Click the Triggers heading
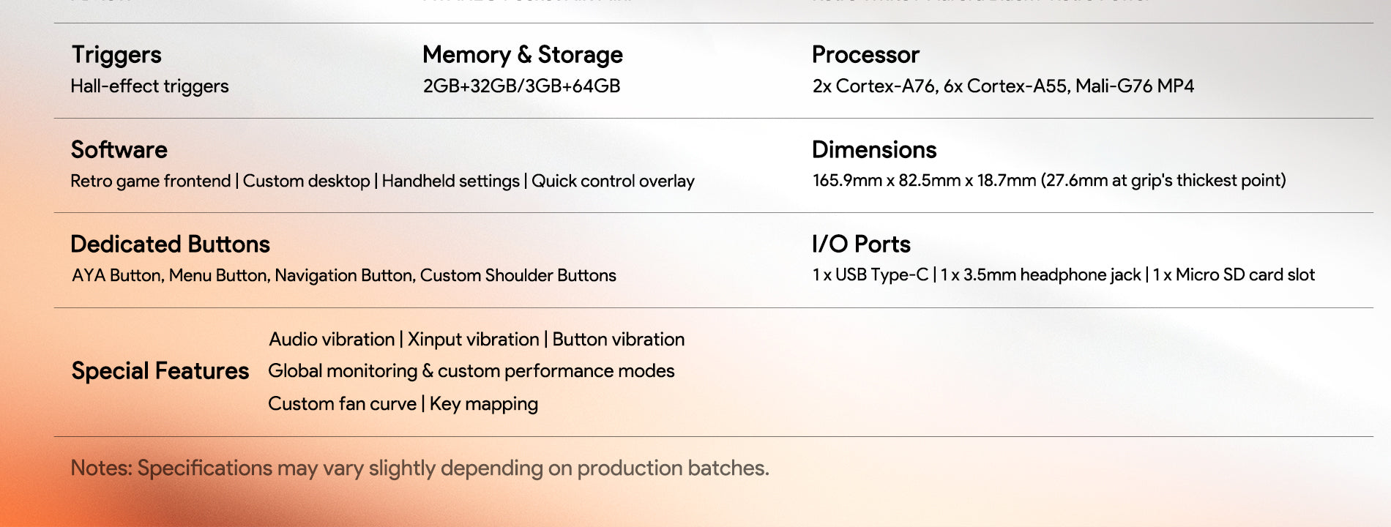This screenshot has height=527, width=1391. 116,55
